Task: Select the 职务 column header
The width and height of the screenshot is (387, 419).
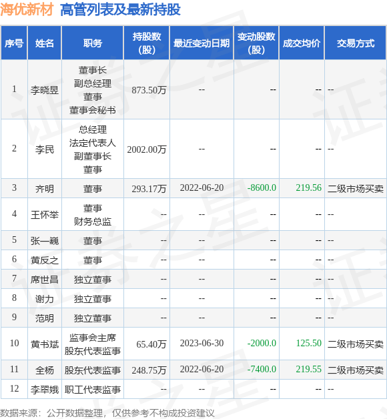Action: coord(93,43)
